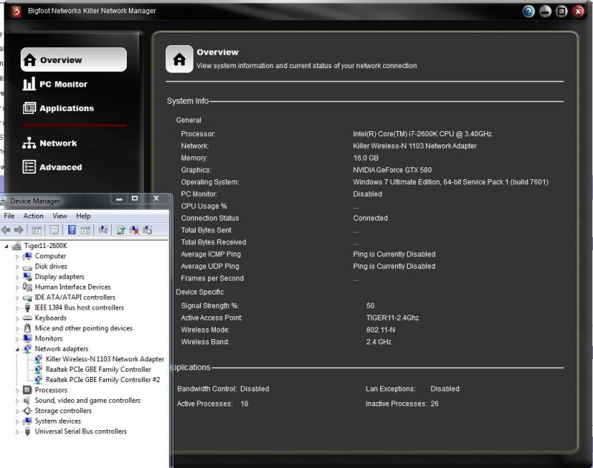Screen dimensions: 593x468
Task: Click the Keyboards category icon
Action: [x=27, y=318]
